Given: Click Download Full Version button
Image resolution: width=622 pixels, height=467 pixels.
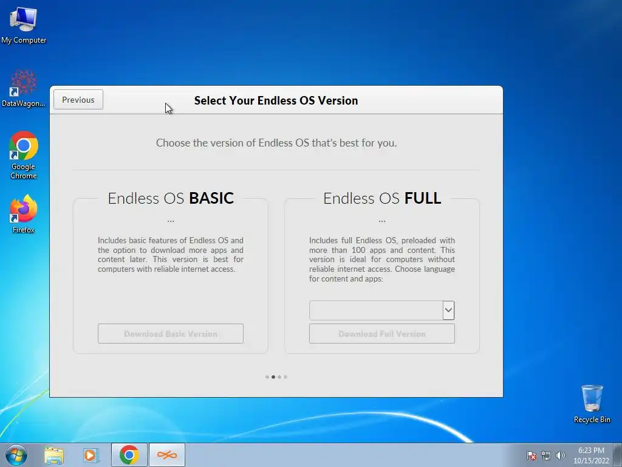Looking at the screenshot, I should point(382,334).
